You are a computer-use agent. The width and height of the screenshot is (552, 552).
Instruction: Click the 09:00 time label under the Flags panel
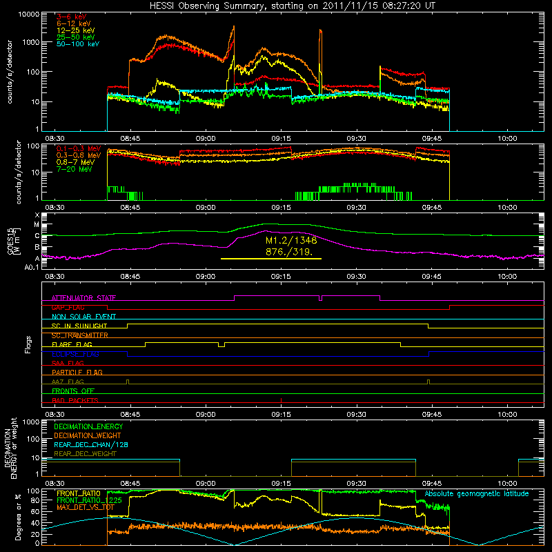(x=206, y=415)
